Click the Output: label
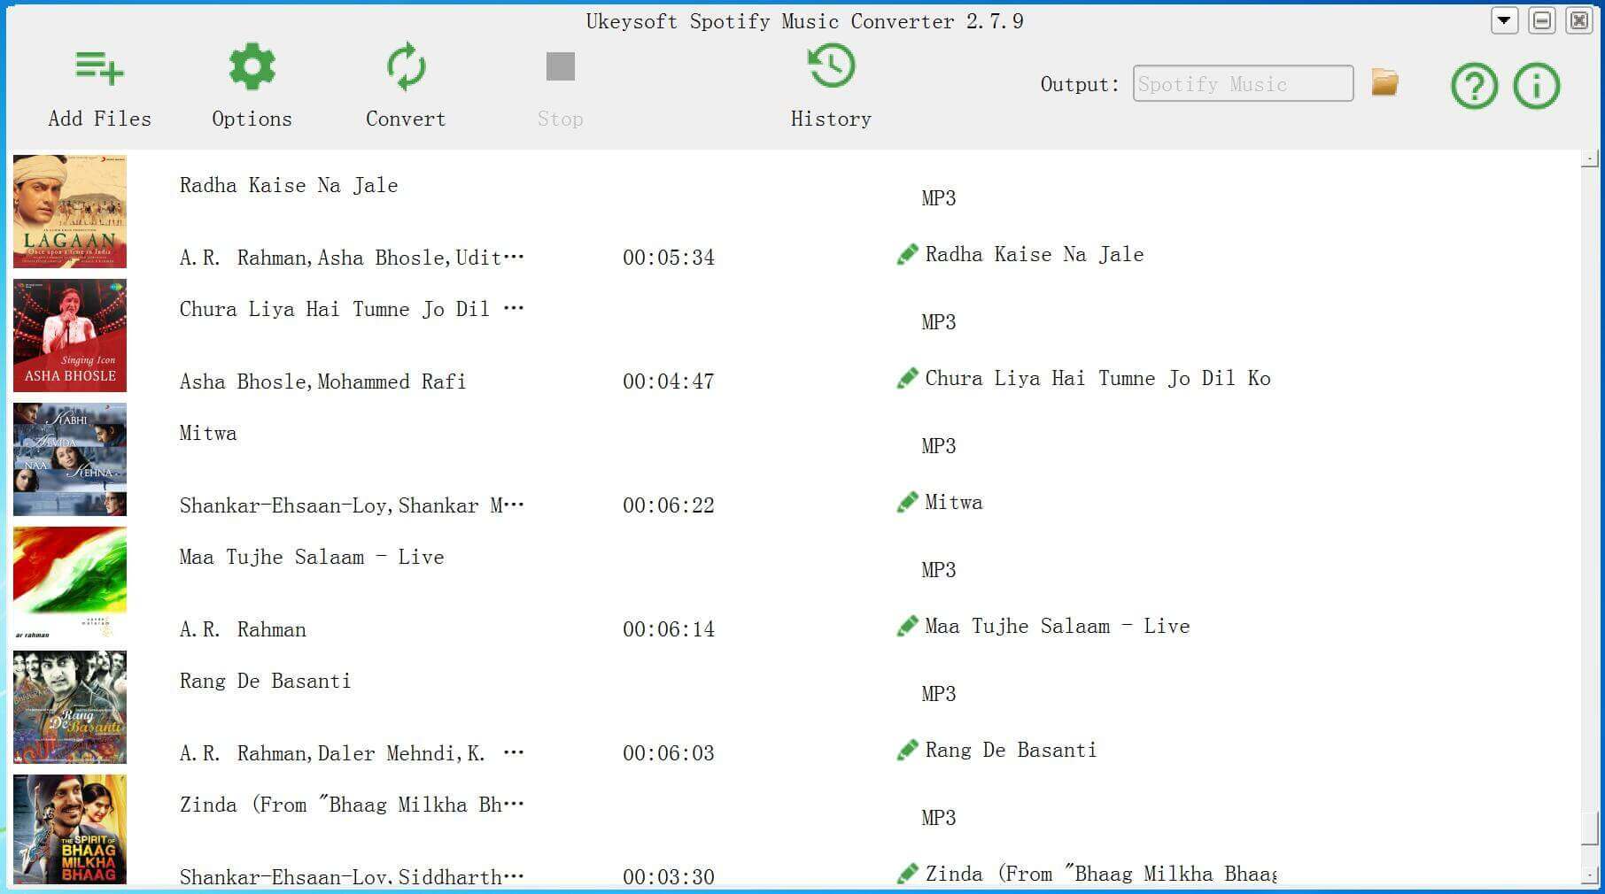Viewport: 1605px width, 894px height. point(1080,84)
